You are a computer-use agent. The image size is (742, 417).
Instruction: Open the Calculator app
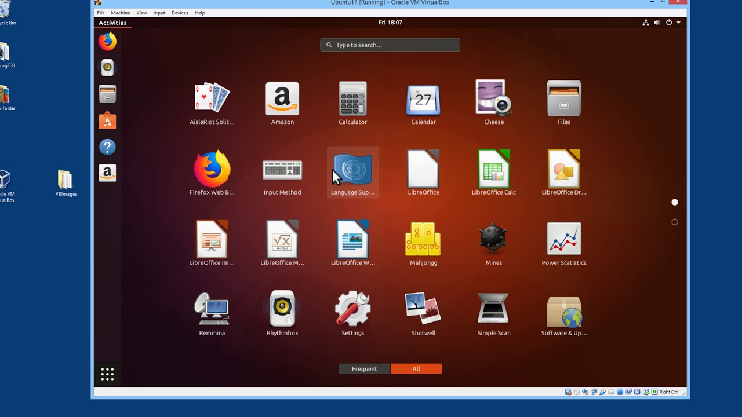tap(352, 104)
